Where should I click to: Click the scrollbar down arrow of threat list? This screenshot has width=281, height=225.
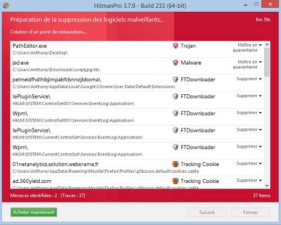(267, 186)
